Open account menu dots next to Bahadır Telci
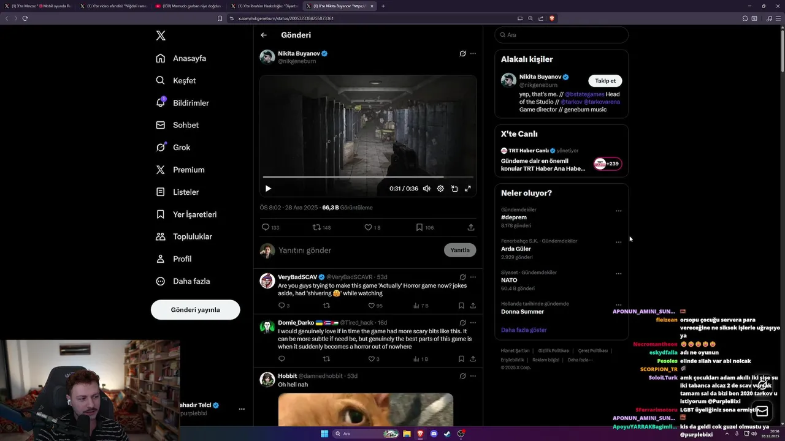Viewport: 785px width, 441px height. tap(242, 409)
